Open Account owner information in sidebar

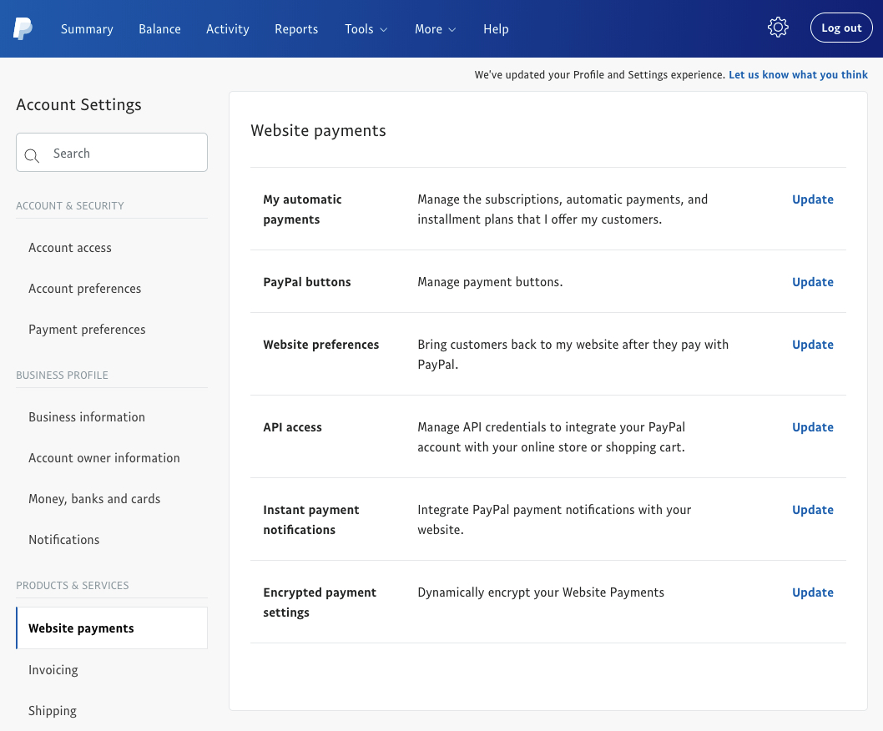click(x=104, y=458)
